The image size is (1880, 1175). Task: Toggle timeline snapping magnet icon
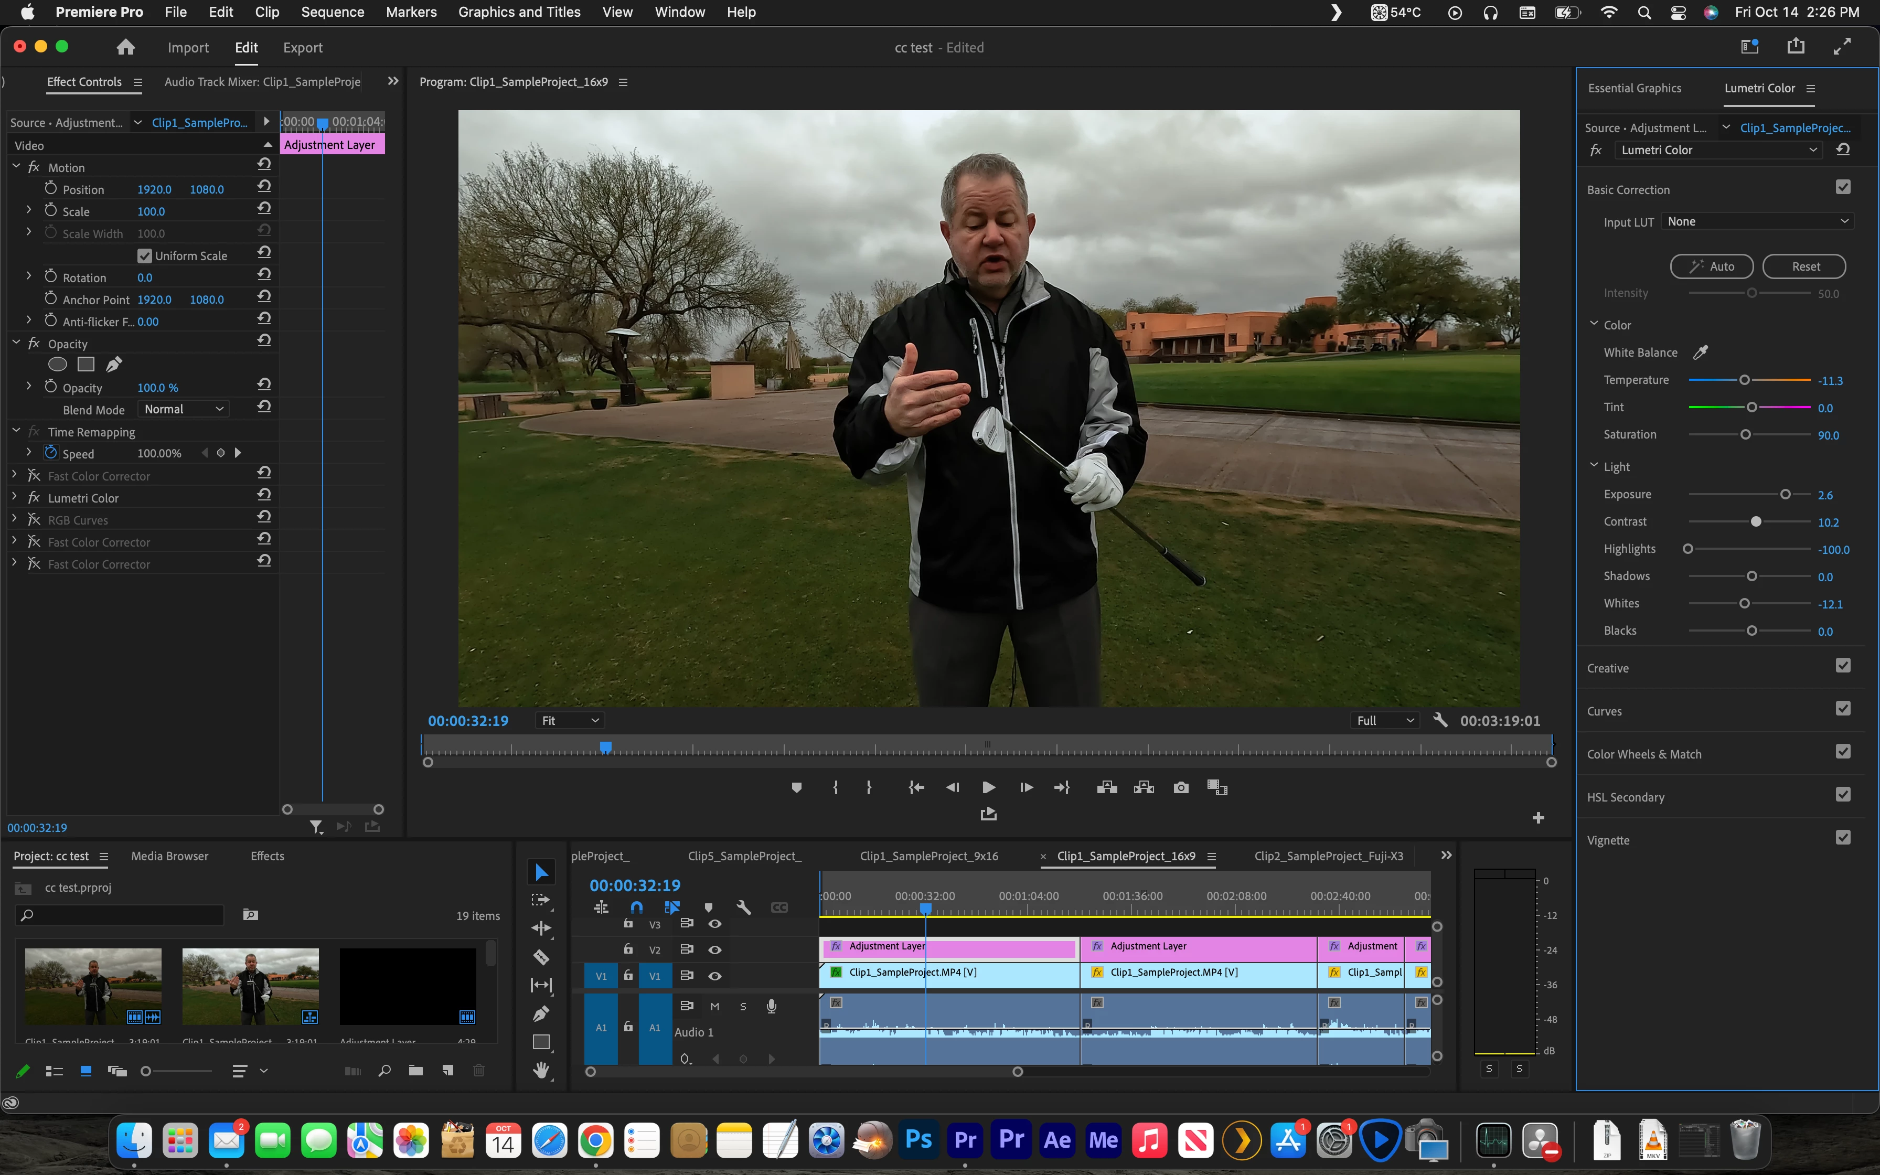(x=636, y=907)
